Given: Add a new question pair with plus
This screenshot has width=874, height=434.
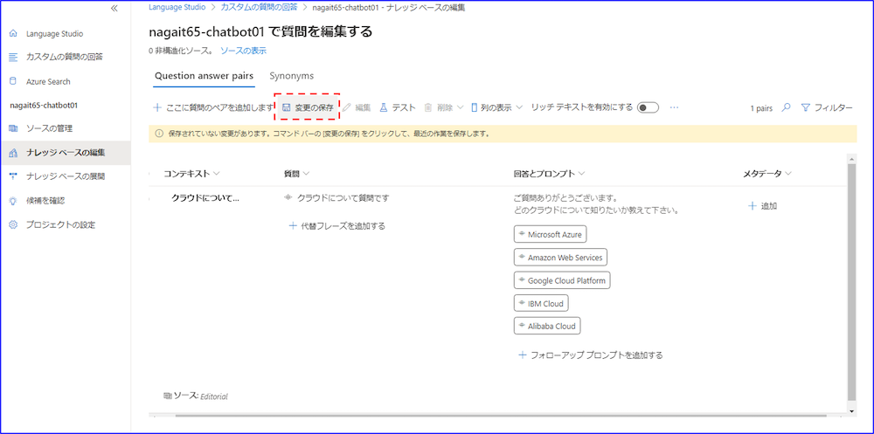Looking at the screenshot, I should (x=157, y=107).
